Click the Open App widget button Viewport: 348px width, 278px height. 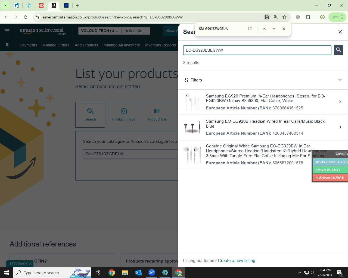(341, 154)
